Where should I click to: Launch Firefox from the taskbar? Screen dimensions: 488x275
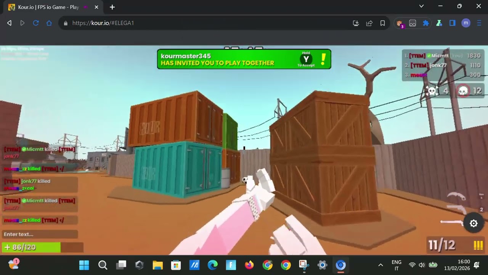coord(249,265)
